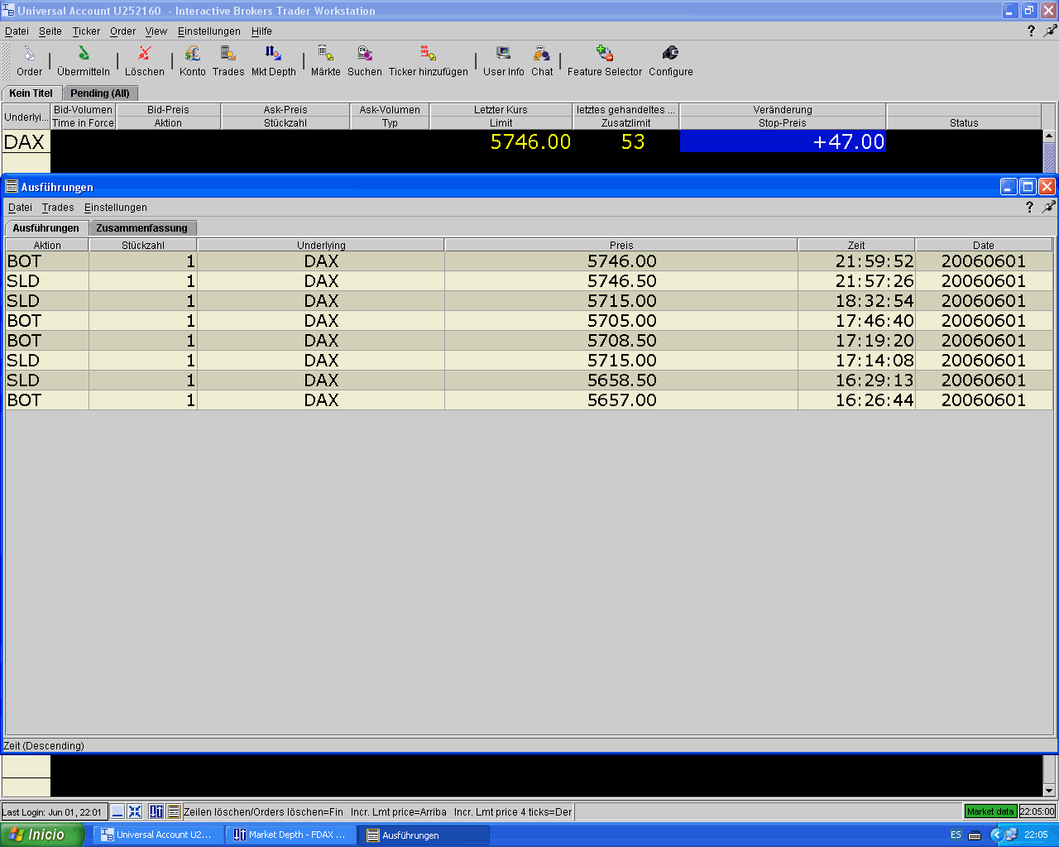Click the collapse arrows icon in status bar
Screen dimensions: 1059x847
(x=135, y=811)
